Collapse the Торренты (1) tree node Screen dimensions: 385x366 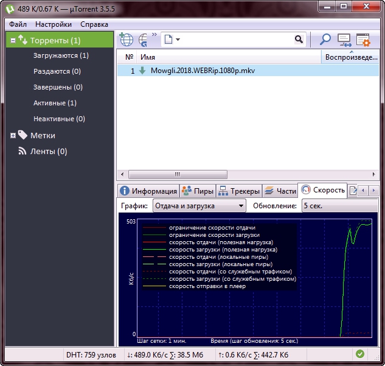coord(13,40)
